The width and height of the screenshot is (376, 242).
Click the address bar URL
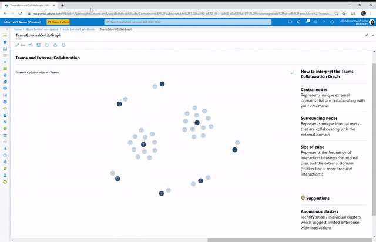pos(182,14)
